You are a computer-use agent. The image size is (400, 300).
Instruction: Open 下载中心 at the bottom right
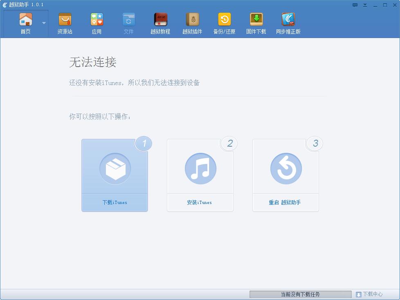click(370, 294)
